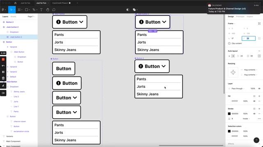Set Auto layout direction to horizontal

[x=233, y=56]
